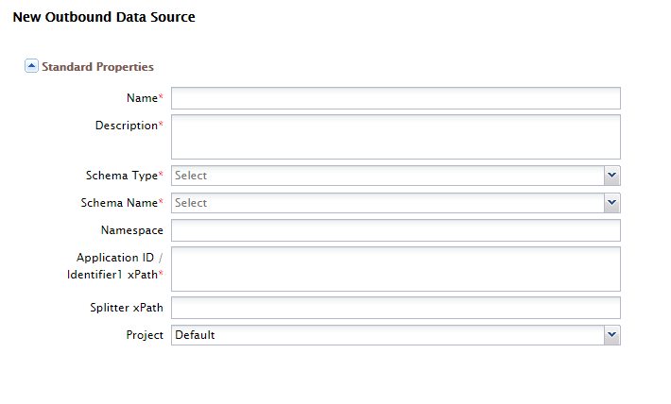This screenshot has width=671, height=404.
Task: Click the Splitter xPath label
Action: 126,308
